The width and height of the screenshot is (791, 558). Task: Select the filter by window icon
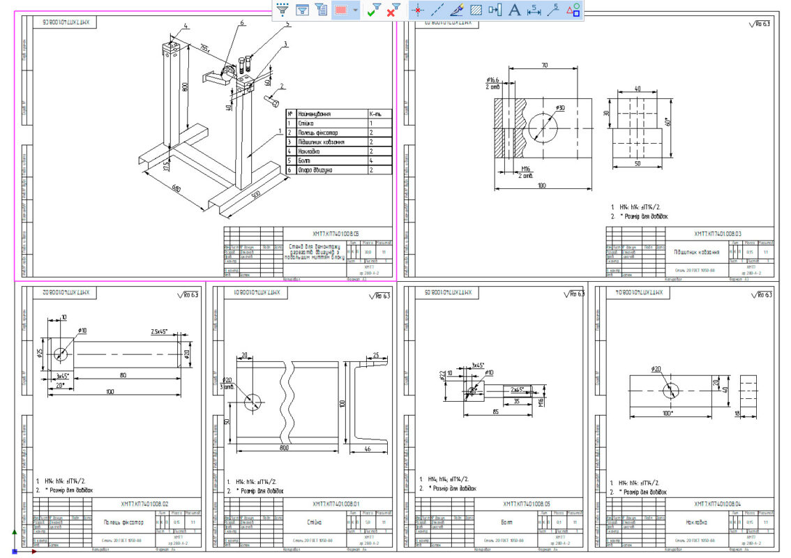302,10
